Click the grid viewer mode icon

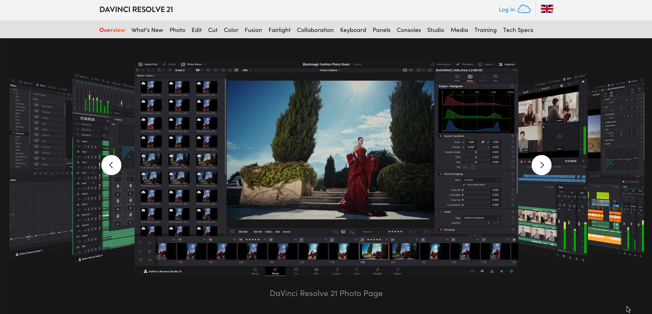[x=411, y=70]
